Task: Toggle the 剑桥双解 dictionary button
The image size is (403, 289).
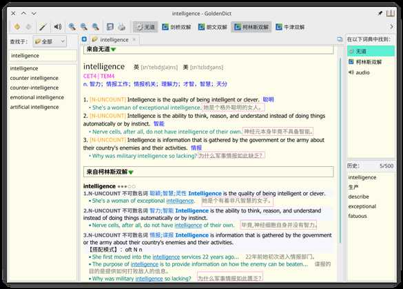Action: 176,27
